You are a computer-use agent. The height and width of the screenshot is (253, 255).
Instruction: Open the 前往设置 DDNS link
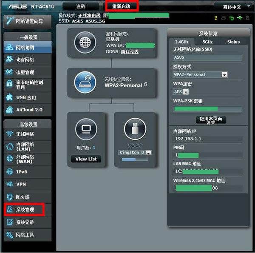(130, 52)
